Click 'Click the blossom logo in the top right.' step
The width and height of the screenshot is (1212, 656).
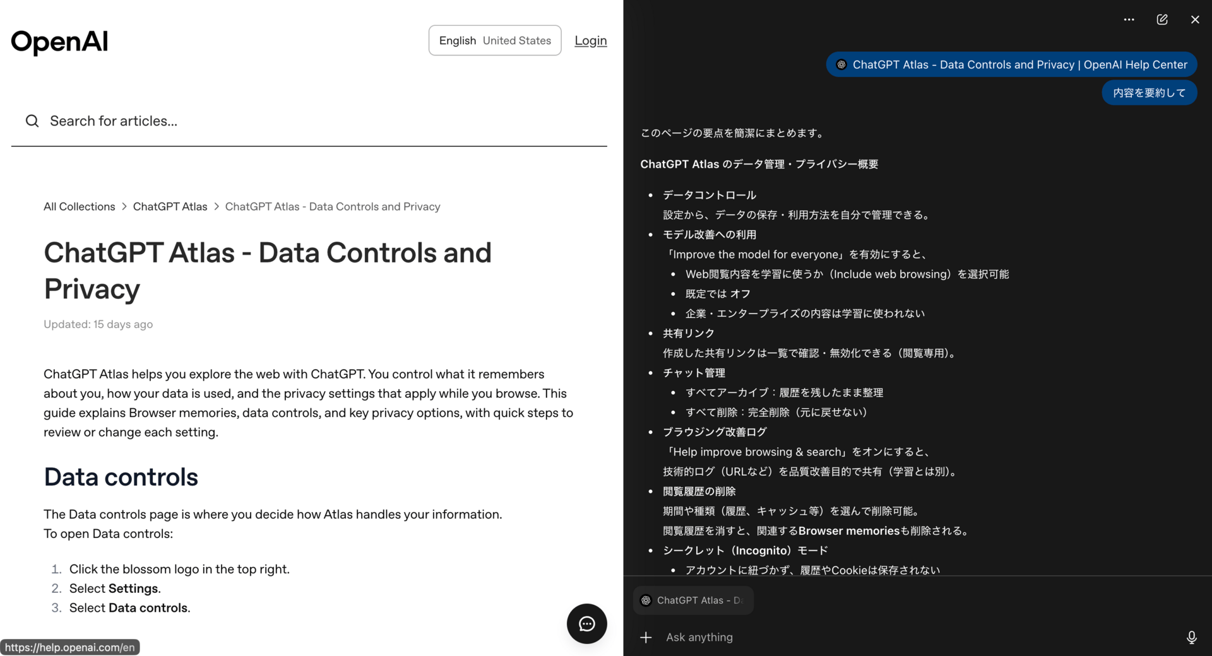(x=179, y=569)
